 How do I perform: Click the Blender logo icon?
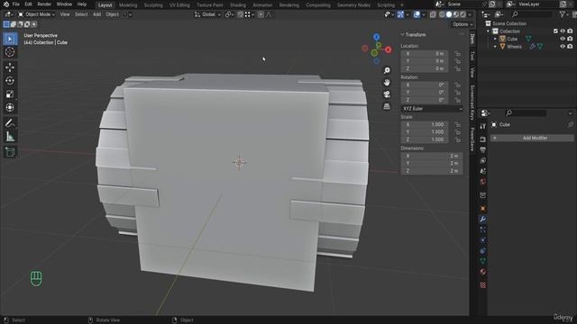point(6,4)
